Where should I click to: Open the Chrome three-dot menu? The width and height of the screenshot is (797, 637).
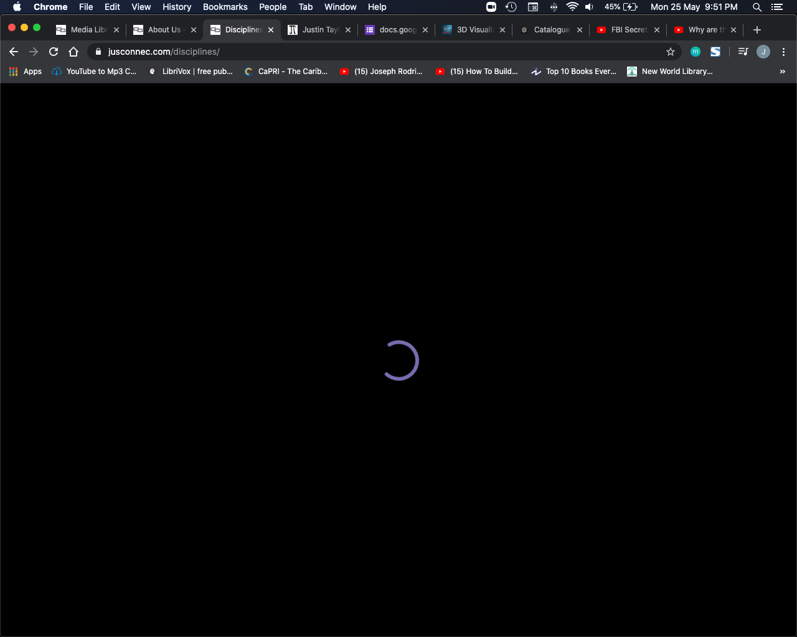pos(783,52)
